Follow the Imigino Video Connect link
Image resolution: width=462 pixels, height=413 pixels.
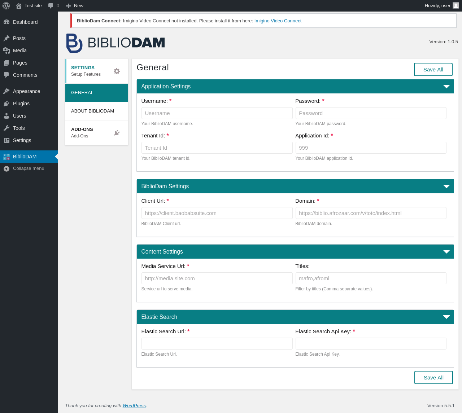click(x=278, y=21)
